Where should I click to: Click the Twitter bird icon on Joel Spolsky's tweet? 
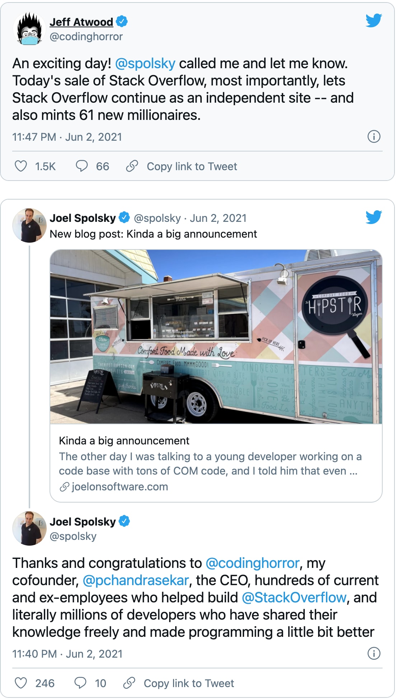374,217
